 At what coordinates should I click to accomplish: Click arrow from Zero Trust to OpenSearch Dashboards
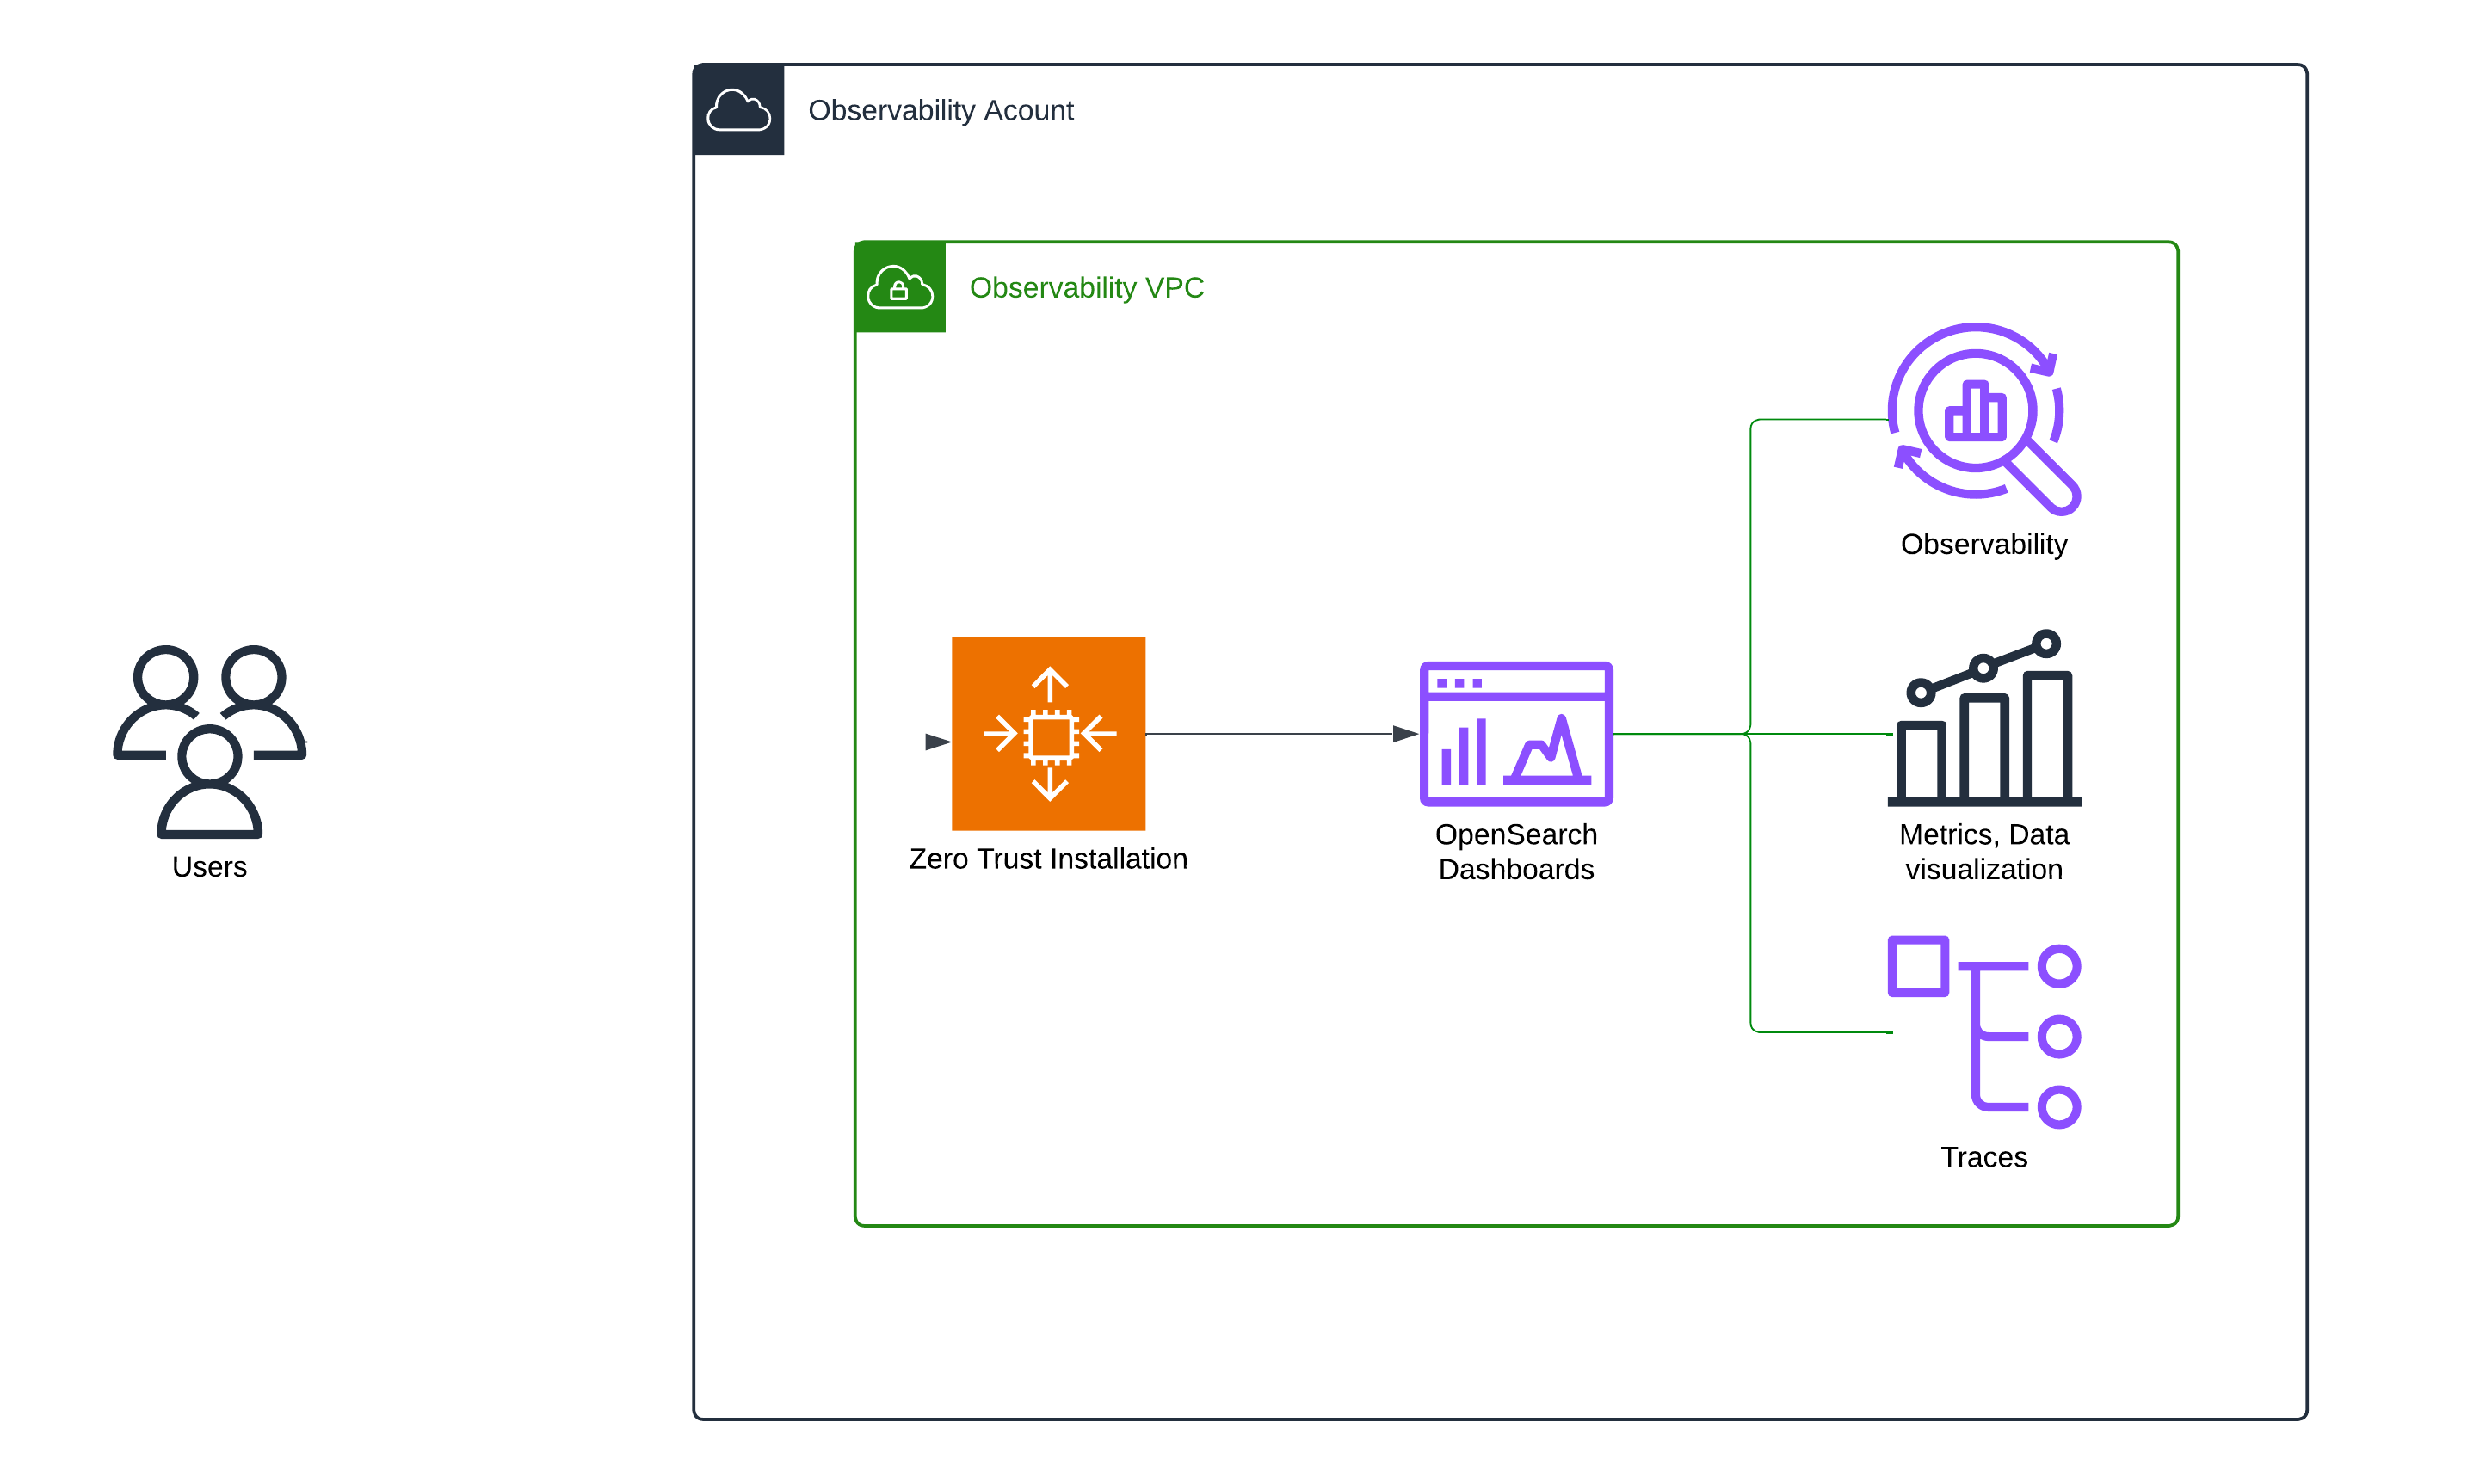[1280, 734]
